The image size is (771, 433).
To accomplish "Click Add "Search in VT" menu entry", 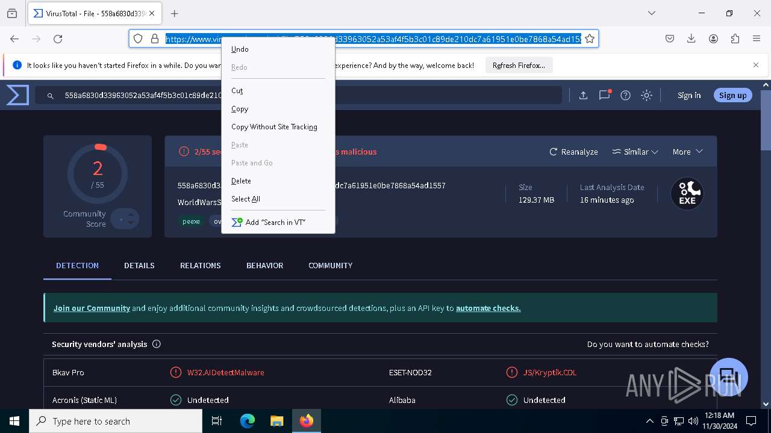I will tap(278, 223).
